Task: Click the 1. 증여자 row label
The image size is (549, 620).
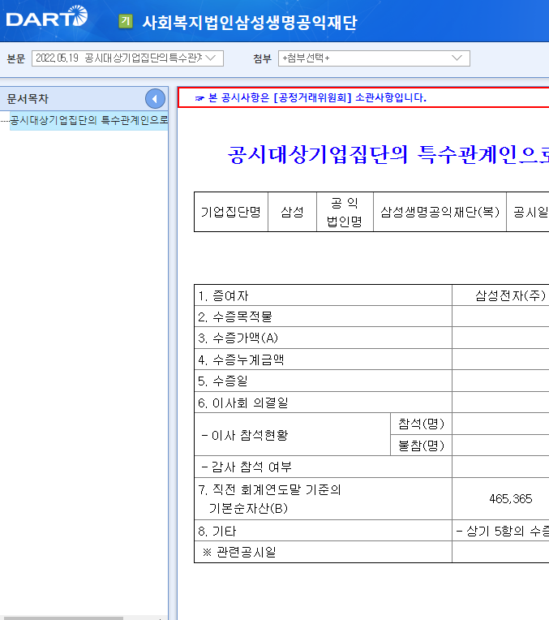Action: click(323, 295)
